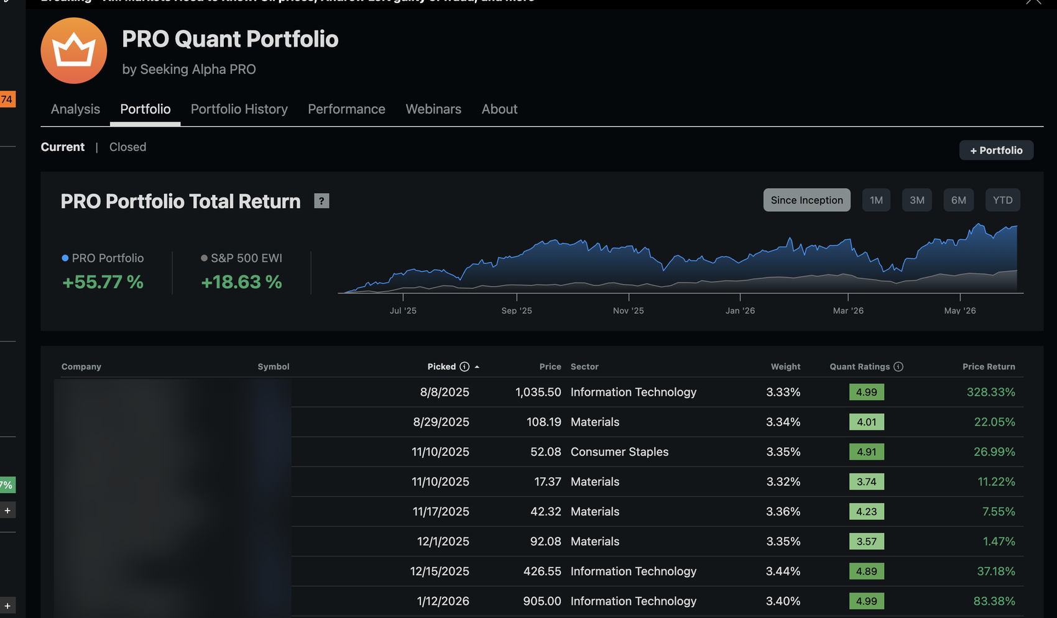Switch to the Portfolio History tab

tap(239, 109)
